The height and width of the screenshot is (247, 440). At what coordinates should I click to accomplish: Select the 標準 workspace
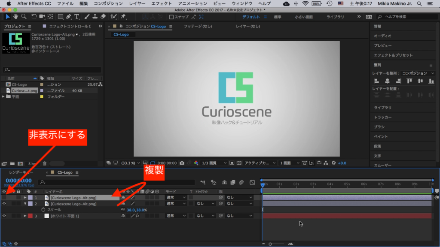pos(278,17)
